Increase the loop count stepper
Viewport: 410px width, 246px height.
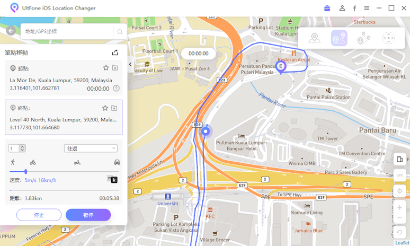22,146
